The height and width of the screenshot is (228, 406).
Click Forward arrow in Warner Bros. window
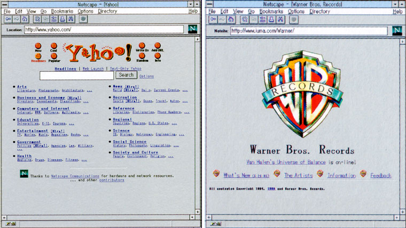pyautogui.click(x=222, y=20)
